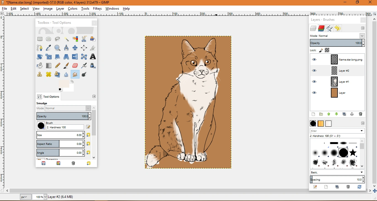Delete layer using trash icon in Layers panel

[x=360, y=114]
